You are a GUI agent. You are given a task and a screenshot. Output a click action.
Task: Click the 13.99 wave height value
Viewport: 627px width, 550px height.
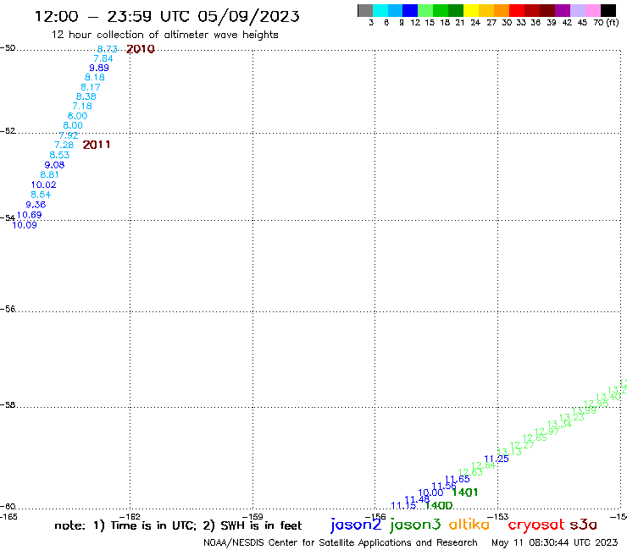pyautogui.click(x=585, y=410)
